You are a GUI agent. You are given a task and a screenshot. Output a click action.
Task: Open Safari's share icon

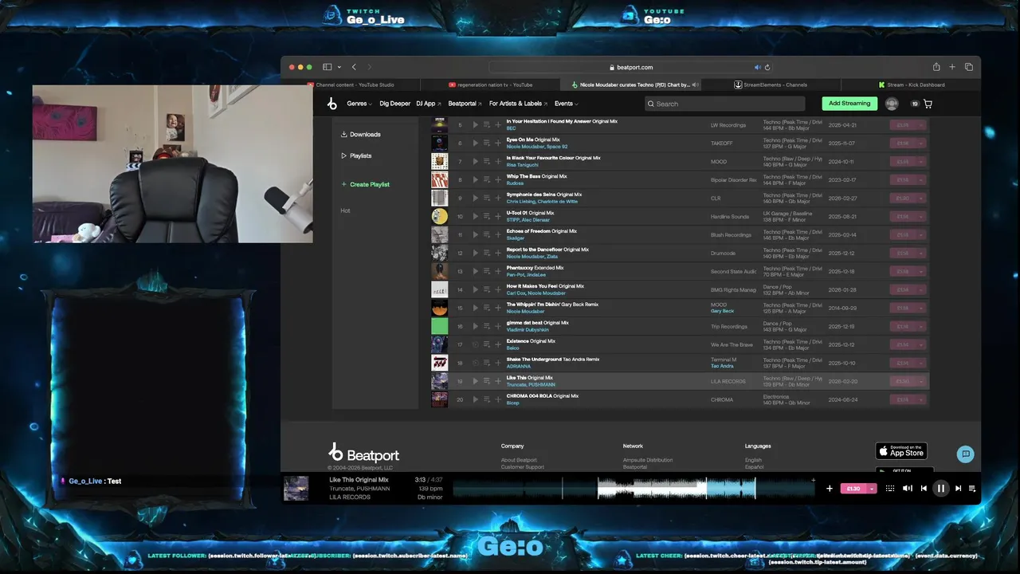936,67
